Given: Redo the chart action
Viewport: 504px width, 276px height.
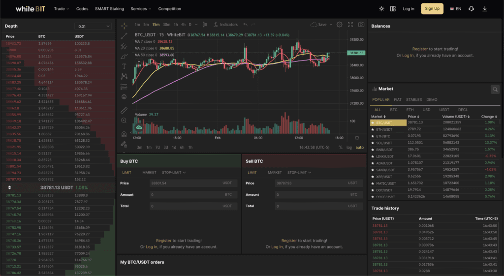Looking at the screenshot, I should coord(253,25).
